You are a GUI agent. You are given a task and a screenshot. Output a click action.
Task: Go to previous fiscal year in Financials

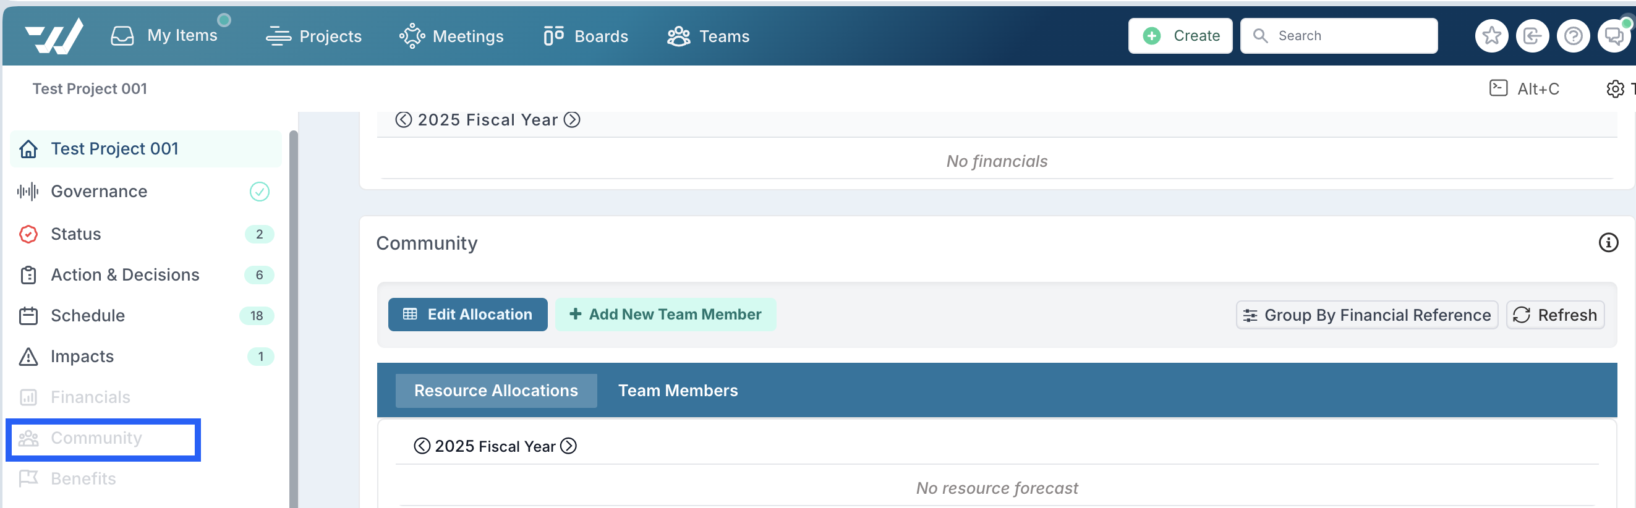click(403, 120)
